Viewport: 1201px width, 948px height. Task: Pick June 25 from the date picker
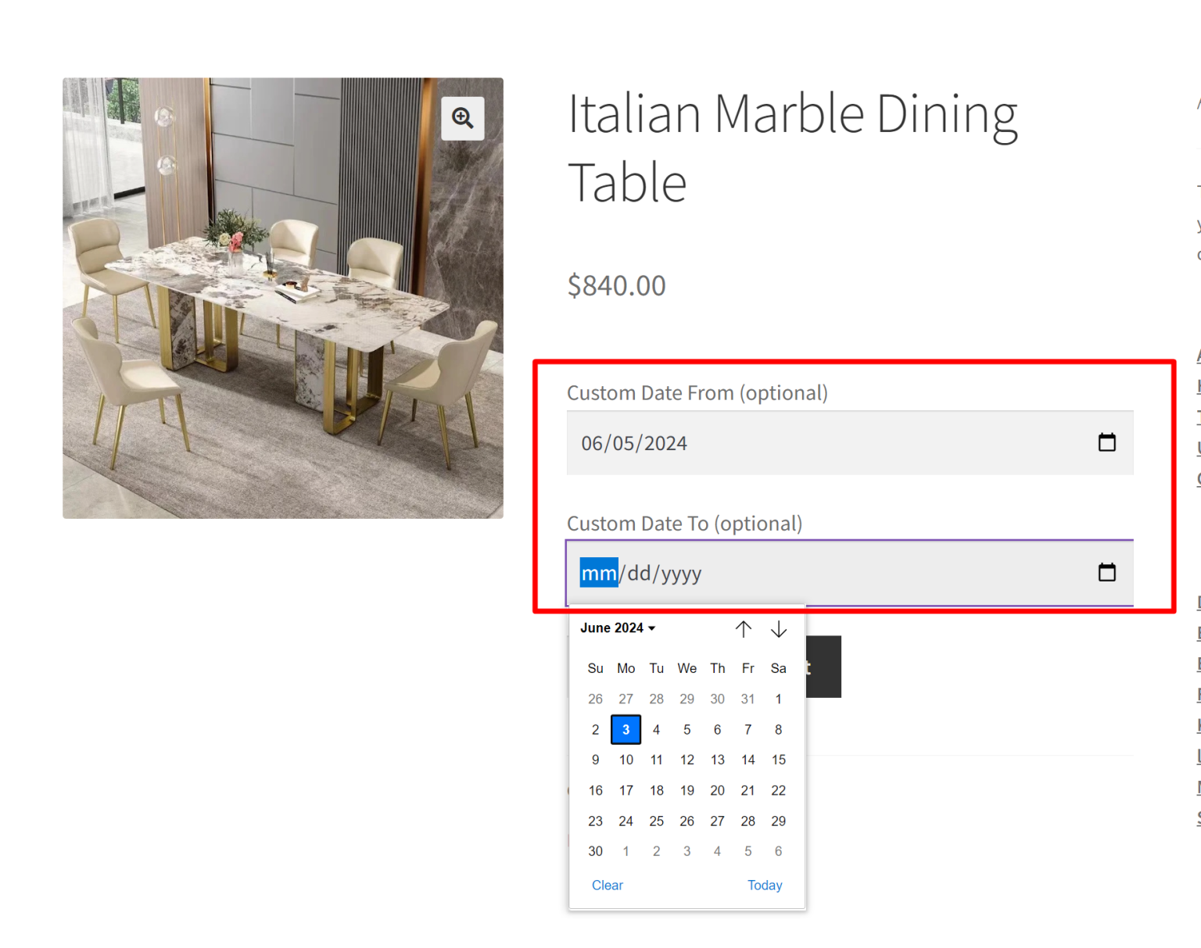pyautogui.click(x=656, y=821)
